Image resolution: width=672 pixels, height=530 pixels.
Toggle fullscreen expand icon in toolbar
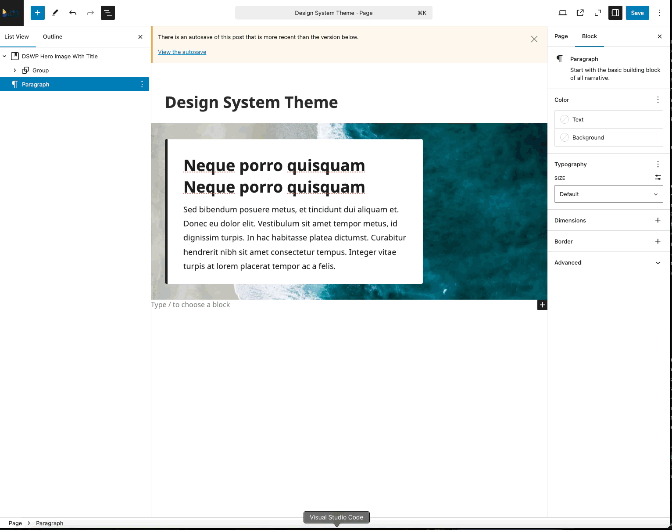point(598,13)
